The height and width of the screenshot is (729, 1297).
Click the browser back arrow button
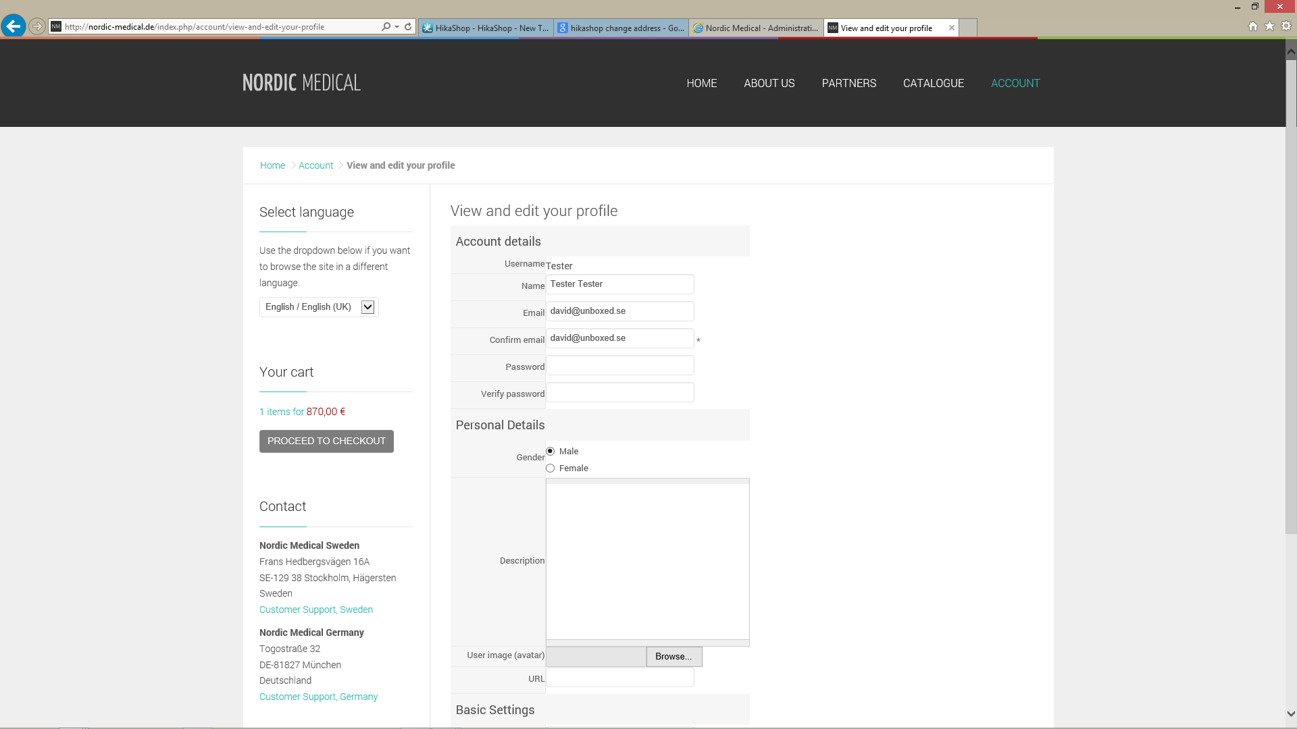tap(13, 26)
